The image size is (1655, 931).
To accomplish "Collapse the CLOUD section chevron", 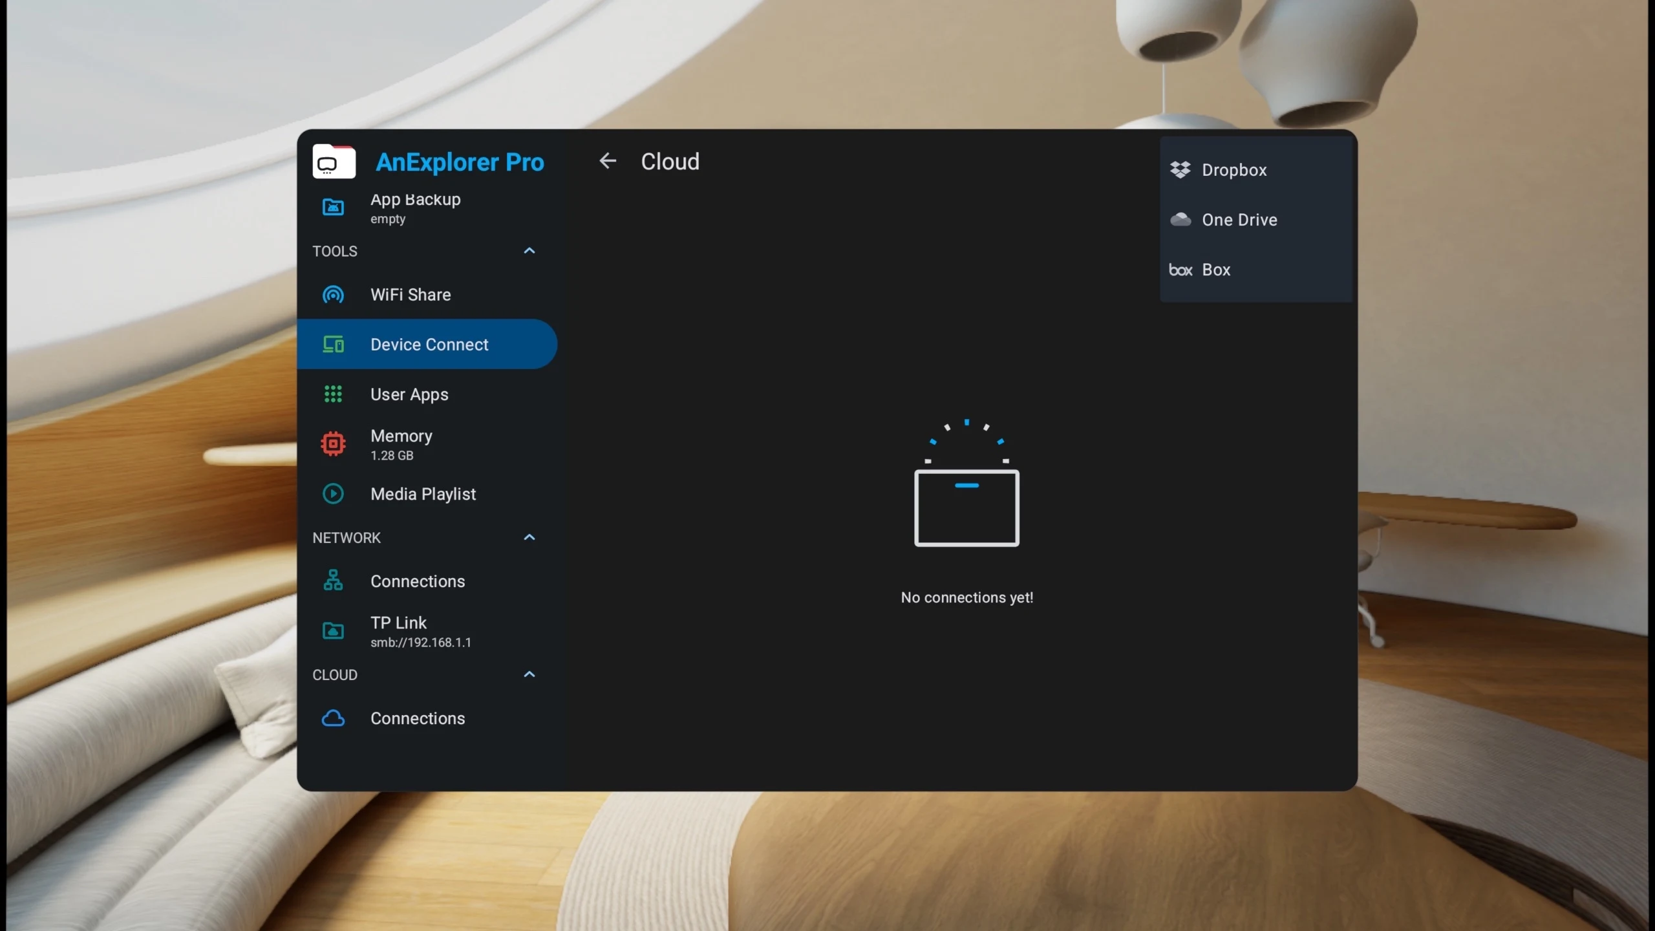I will pos(529,675).
